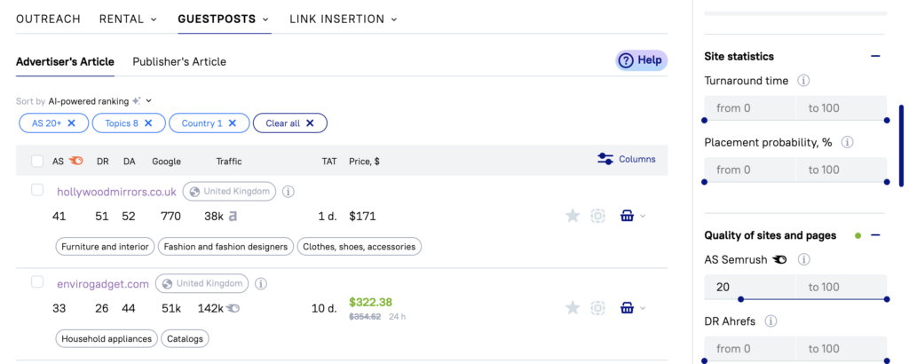Tick the envirogadget.com row checkbox
909x364 pixels.
coord(37,282)
